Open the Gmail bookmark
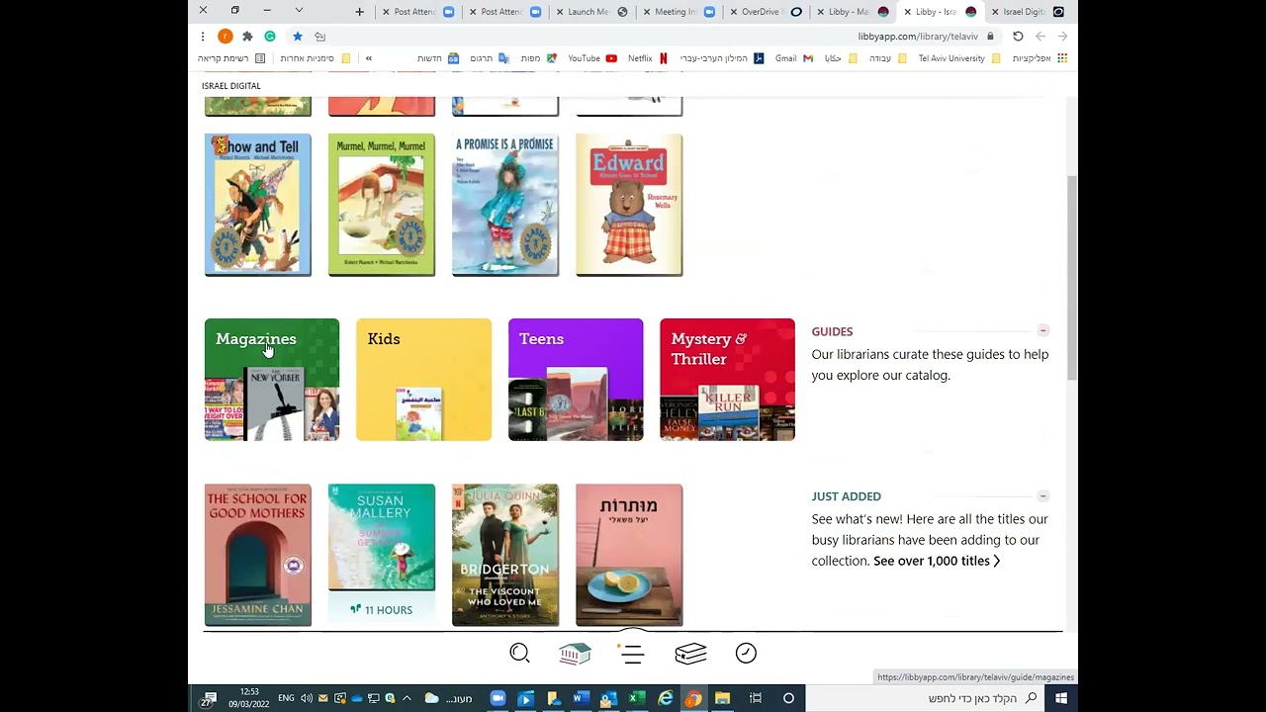Screen dimensions: 1266x712 click(794, 58)
